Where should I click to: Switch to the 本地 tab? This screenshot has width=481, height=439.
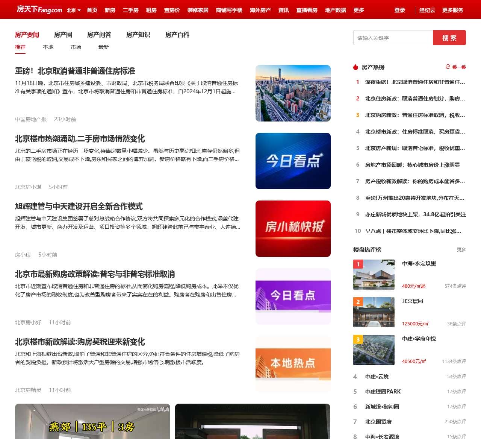coord(48,47)
